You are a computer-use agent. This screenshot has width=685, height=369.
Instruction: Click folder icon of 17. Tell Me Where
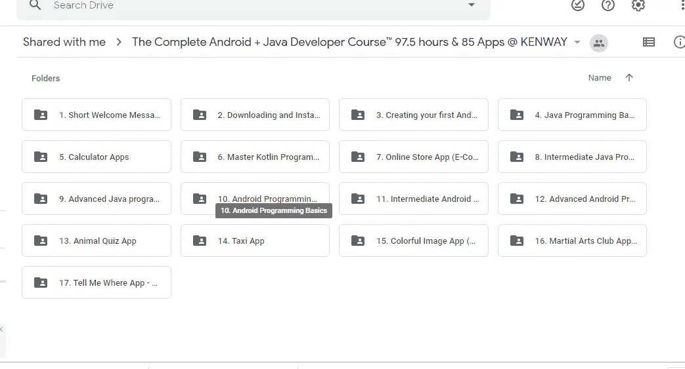point(41,282)
